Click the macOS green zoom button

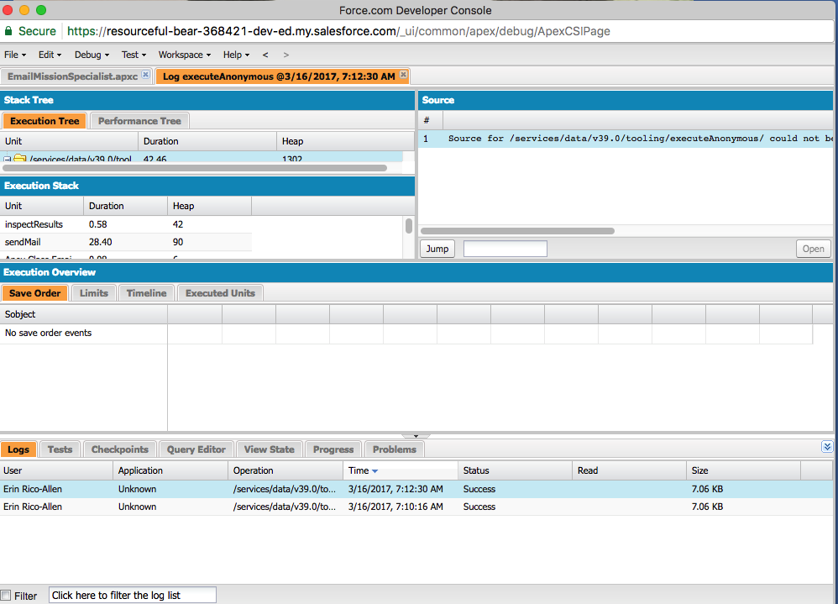(41, 9)
